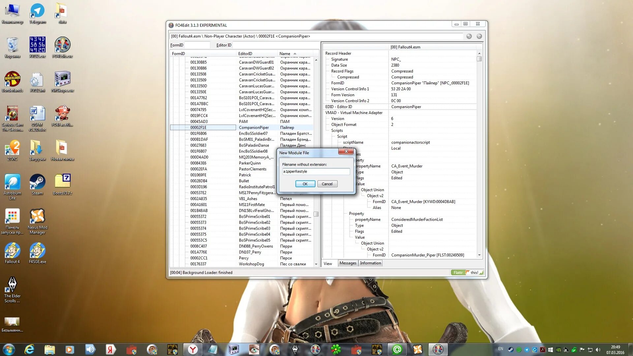The height and width of the screenshot is (356, 633).
Task: Open 2ГИС desktop shortcut
Action: tap(12, 151)
